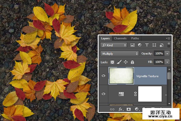Toggle lock image pixels brush icon
Screen dimensions: 181x121
119,62
